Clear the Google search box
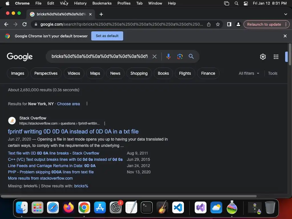The width and height of the screenshot is (292, 219). [154, 56]
